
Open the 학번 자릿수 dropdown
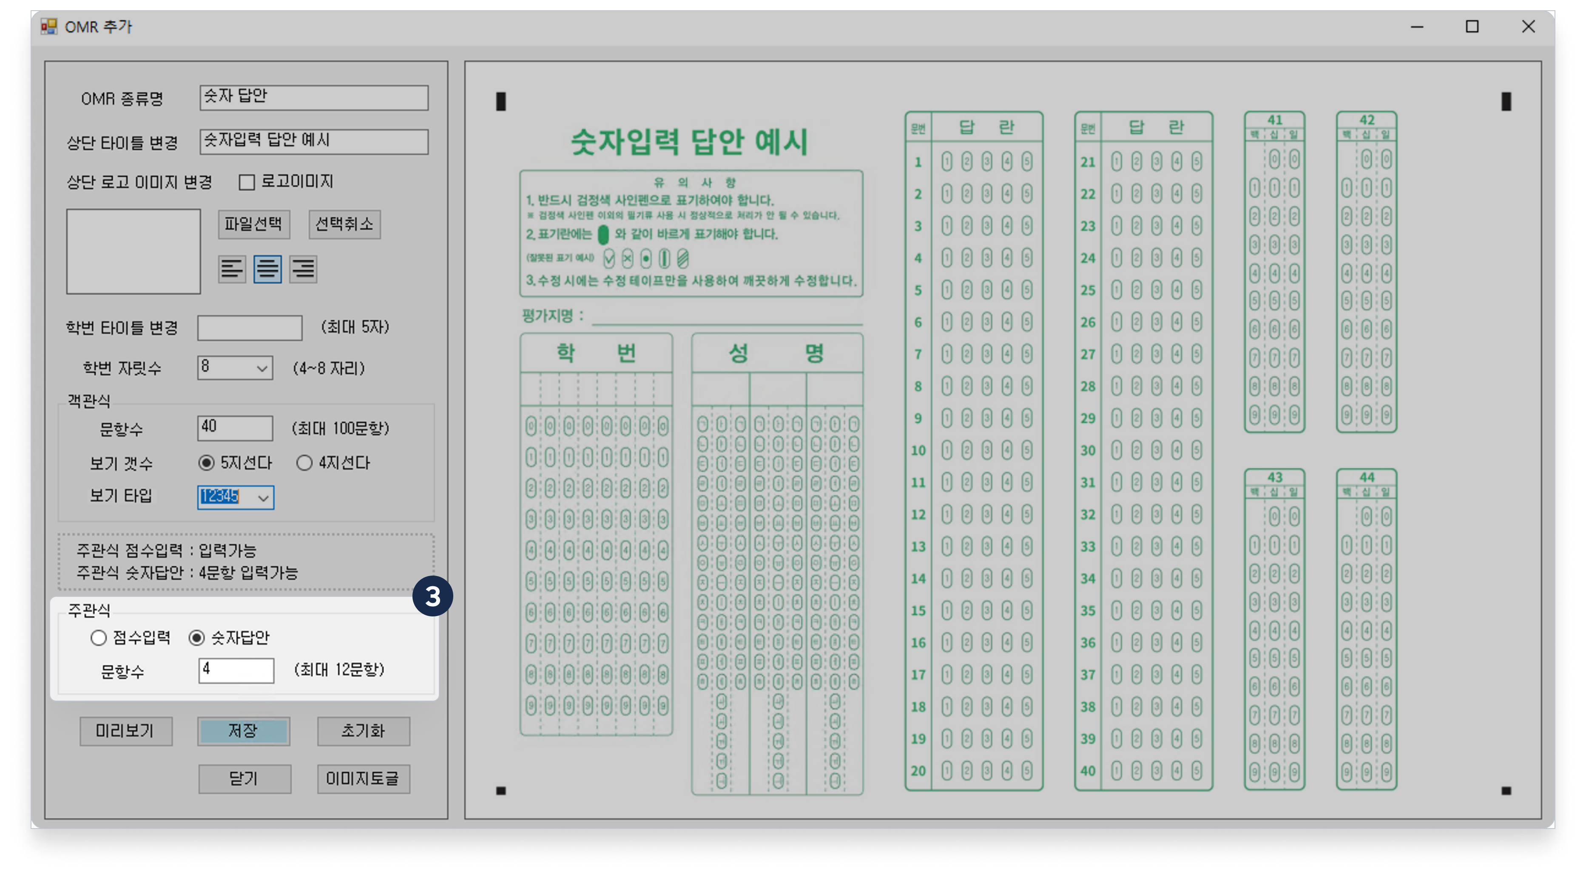261,368
